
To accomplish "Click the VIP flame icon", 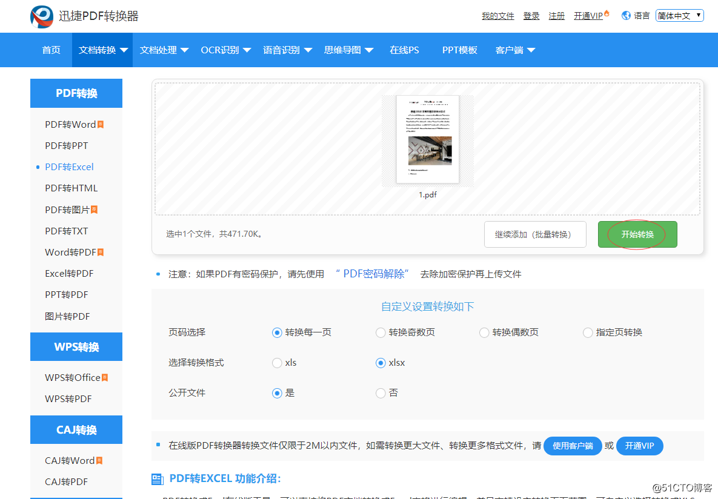I will pos(607,13).
